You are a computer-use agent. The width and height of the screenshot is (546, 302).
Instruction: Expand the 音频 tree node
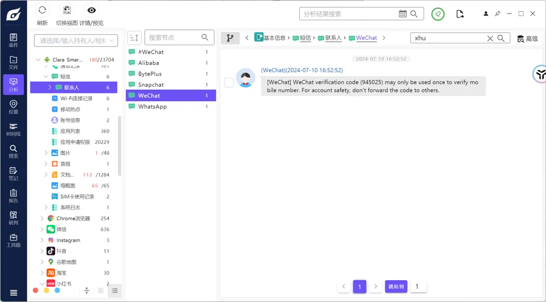click(x=46, y=163)
